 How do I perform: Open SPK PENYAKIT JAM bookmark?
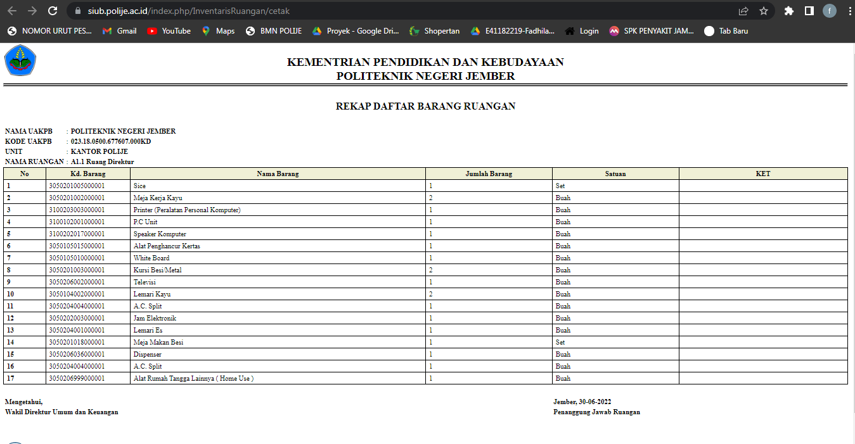tap(652, 30)
